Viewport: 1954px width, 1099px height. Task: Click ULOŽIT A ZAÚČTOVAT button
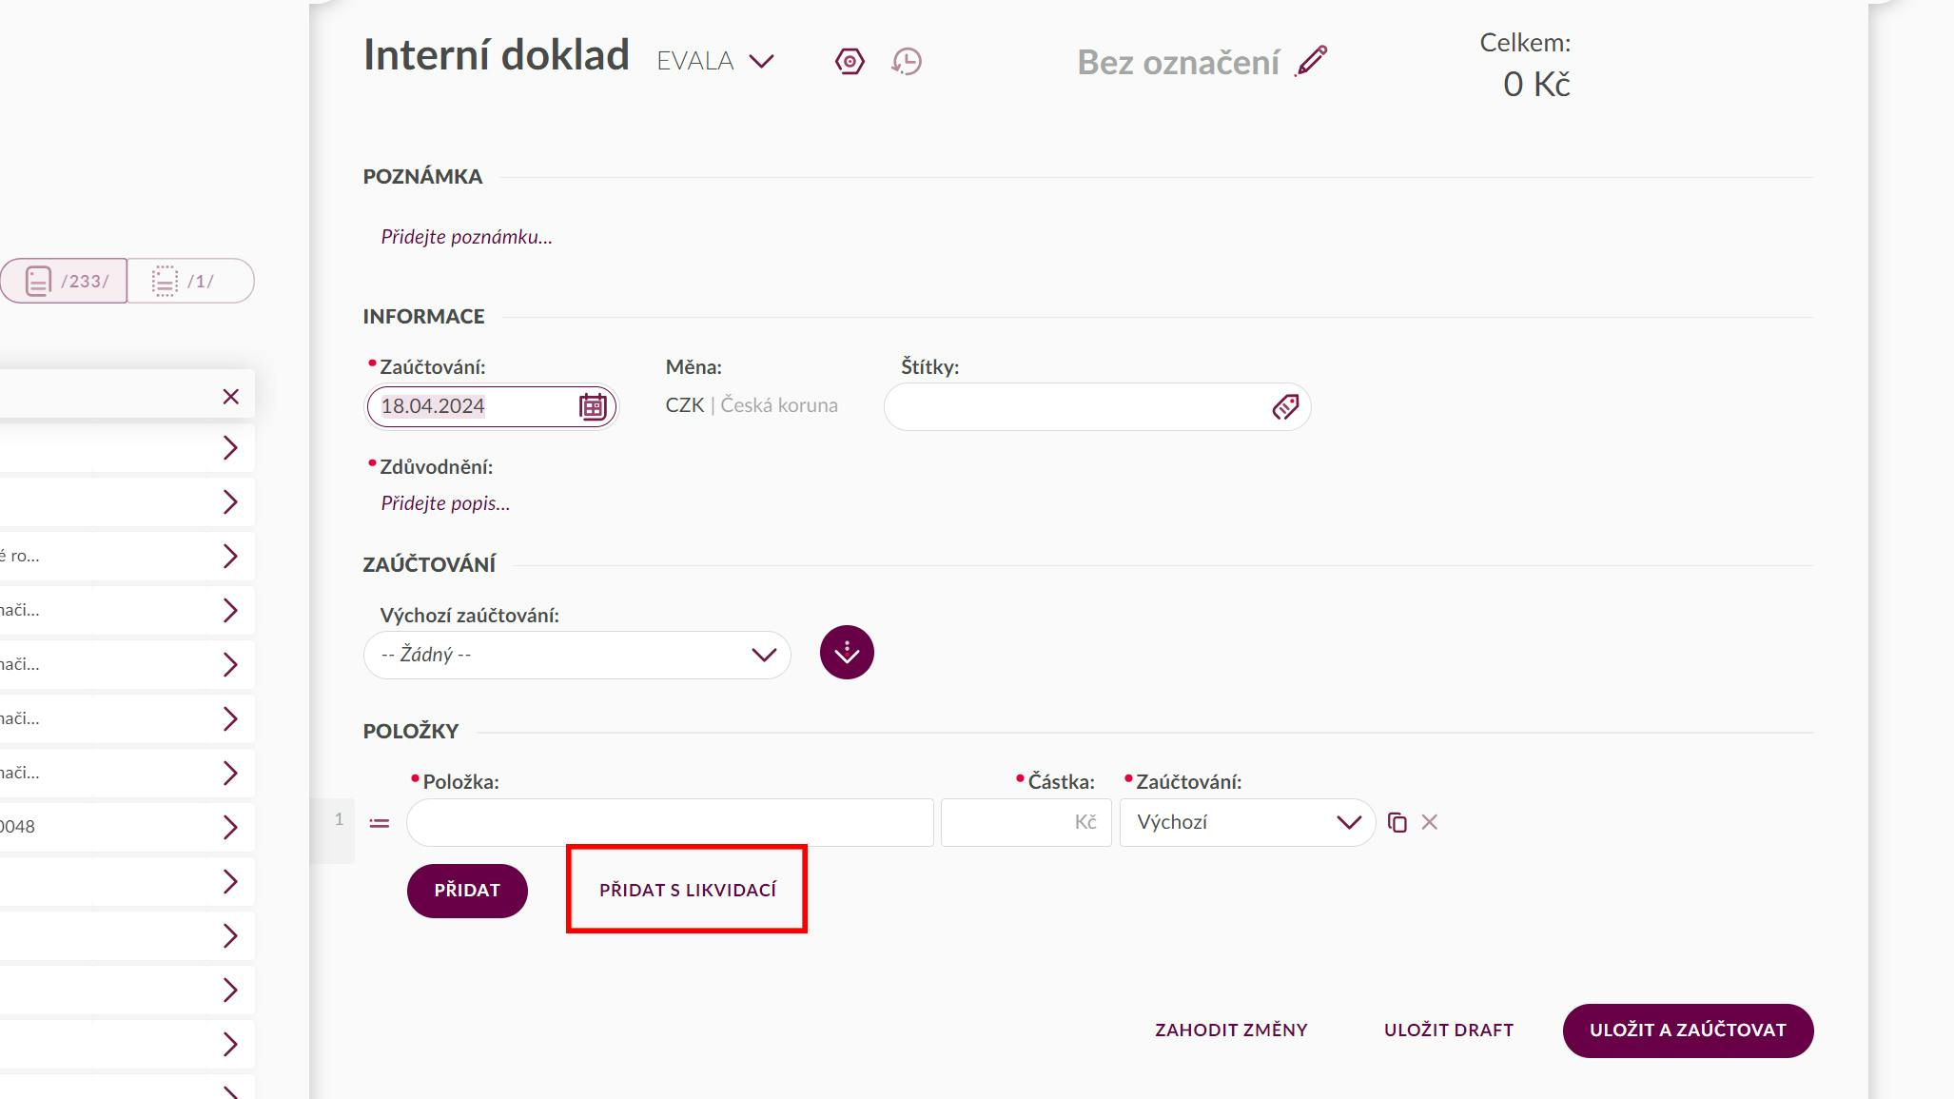tap(1688, 1030)
